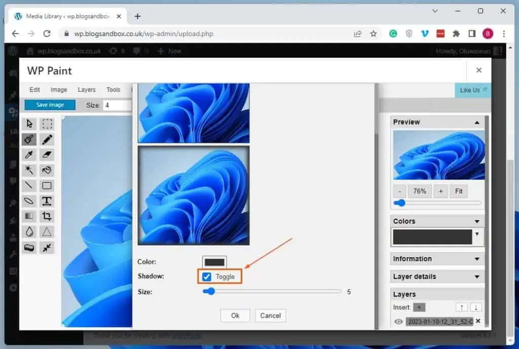519x349 pixels.
Task: Uncheck the Shadow Toggle checkbox
Action: point(207,276)
